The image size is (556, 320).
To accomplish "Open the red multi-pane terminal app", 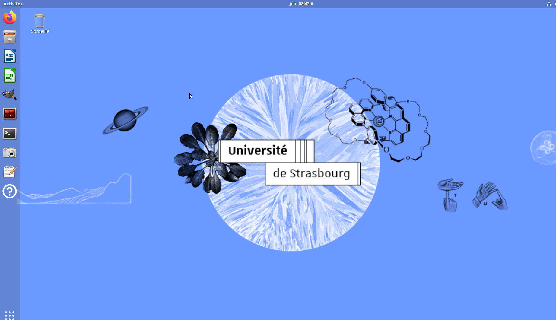I will 10,114.
